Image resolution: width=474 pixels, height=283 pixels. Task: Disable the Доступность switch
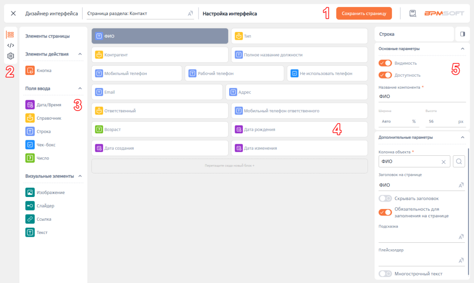pos(385,75)
